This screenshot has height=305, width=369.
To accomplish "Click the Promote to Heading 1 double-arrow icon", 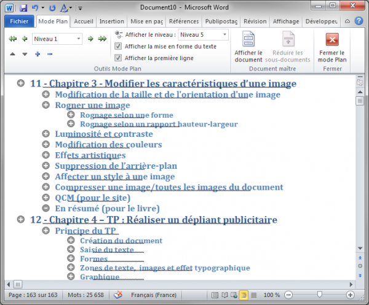I will coord(12,39).
